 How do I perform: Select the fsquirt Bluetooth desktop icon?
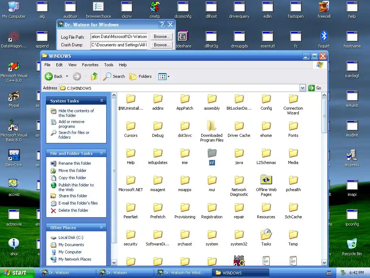pos(324,39)
